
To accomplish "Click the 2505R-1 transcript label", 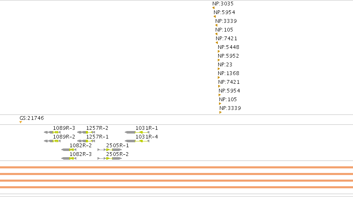I will click(x=117, y=146).
